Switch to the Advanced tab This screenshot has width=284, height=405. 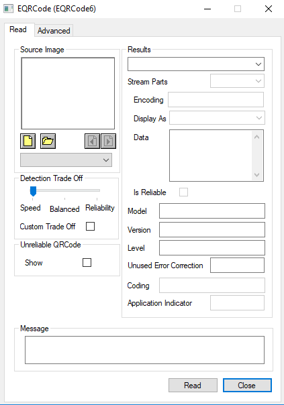point(54,31)
